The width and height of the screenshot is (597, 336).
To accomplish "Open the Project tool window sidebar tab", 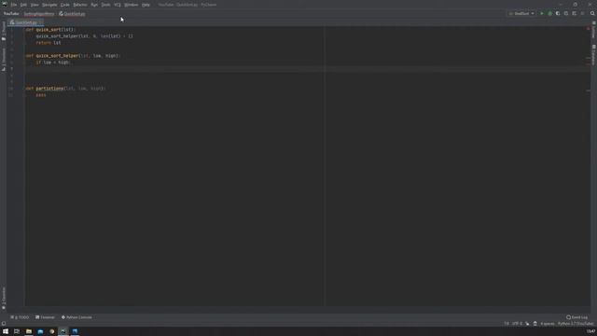I will tap(4, 31).
